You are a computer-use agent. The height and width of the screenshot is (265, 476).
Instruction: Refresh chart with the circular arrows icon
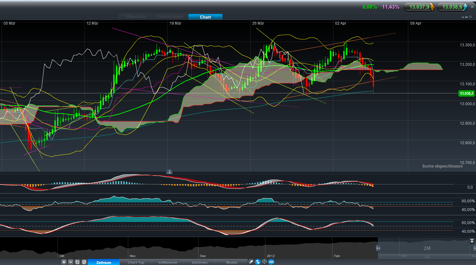tap(77, 262)
